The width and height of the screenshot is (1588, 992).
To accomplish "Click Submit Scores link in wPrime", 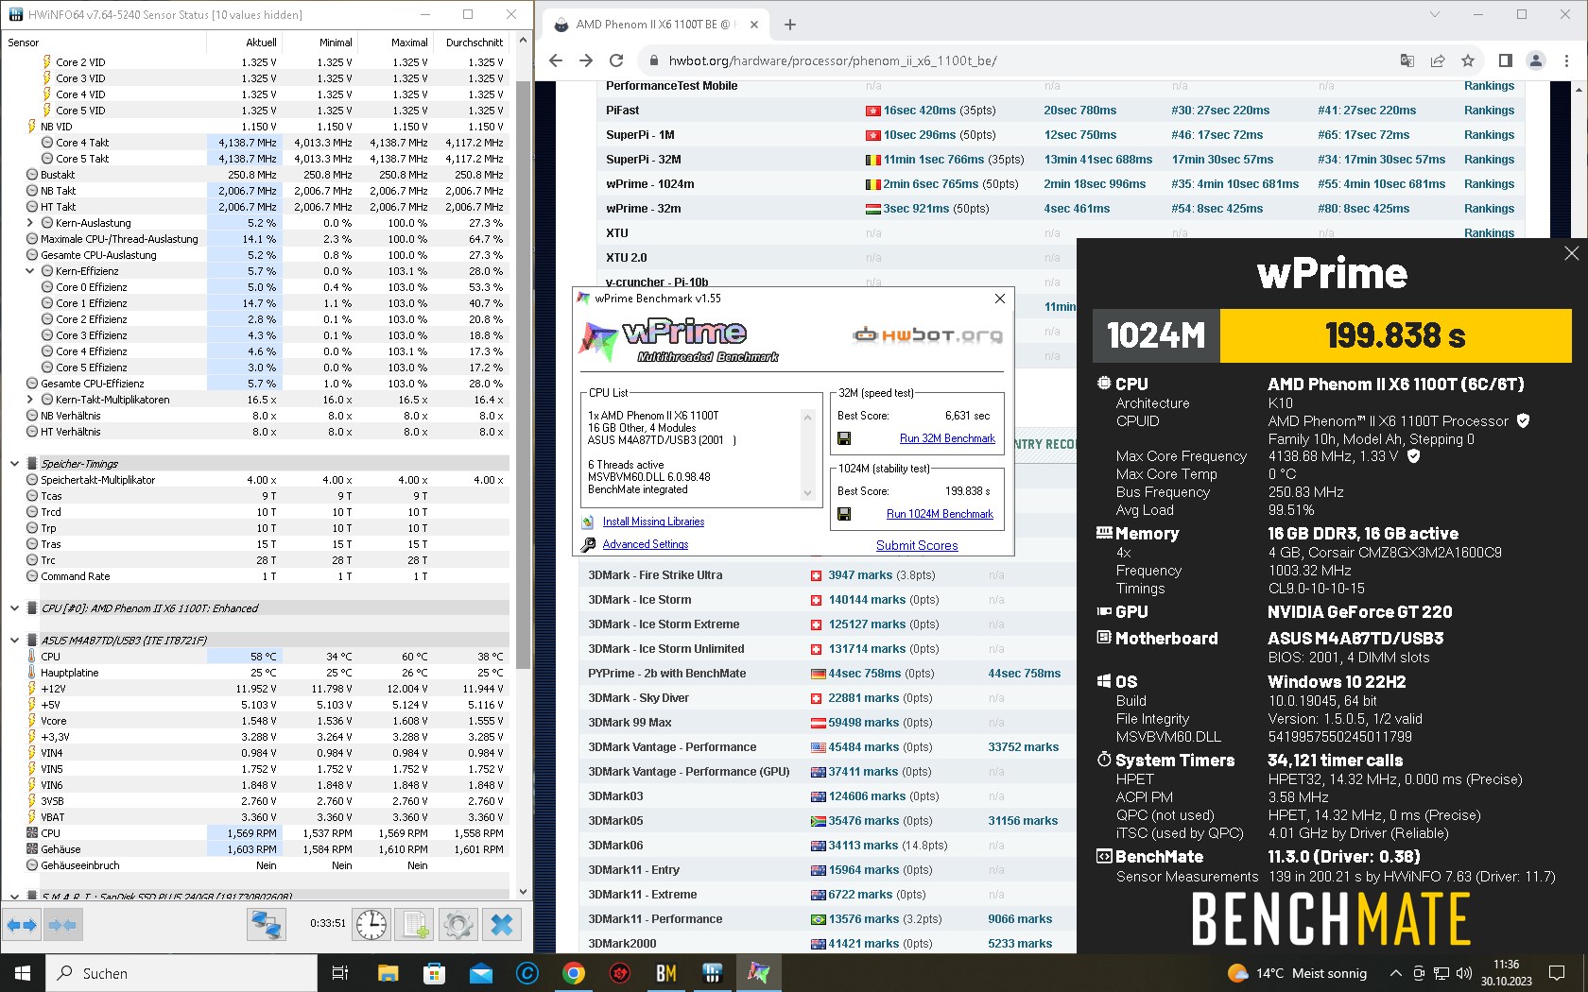I will click(917, 545).
